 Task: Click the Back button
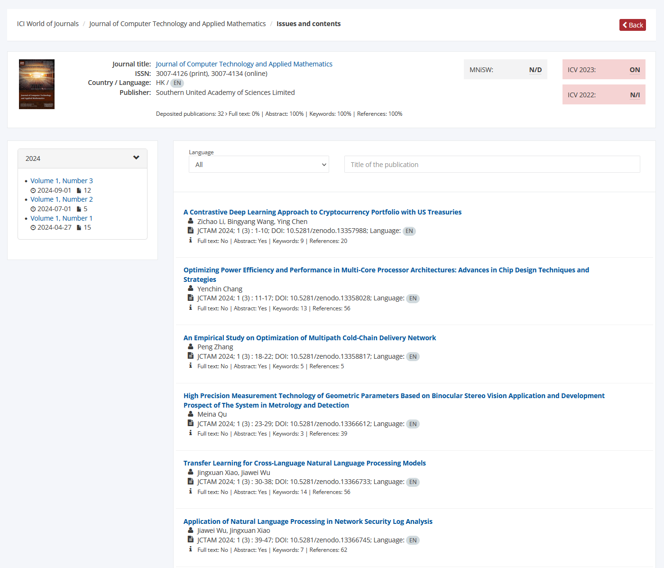[632, 25]
